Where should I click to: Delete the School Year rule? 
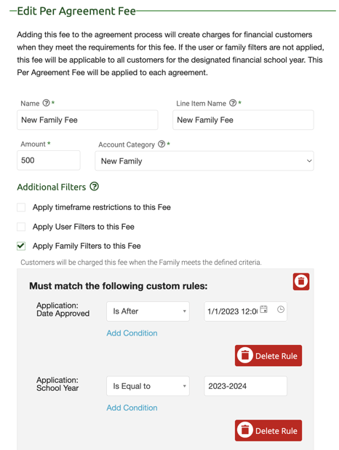point(268,430)
